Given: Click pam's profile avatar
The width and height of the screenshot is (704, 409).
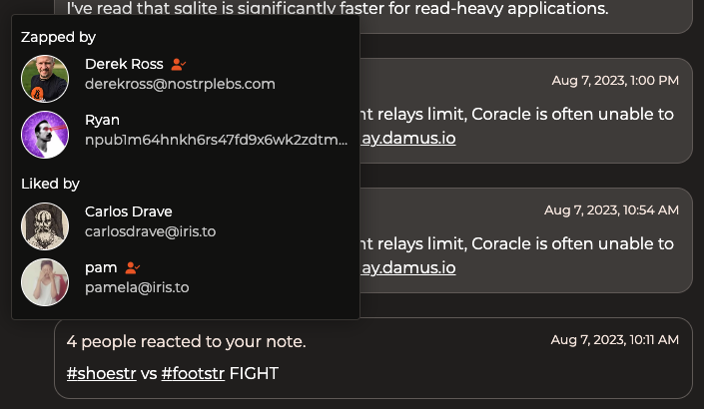Looking at the screenshot, I should (x=45, y=282).
